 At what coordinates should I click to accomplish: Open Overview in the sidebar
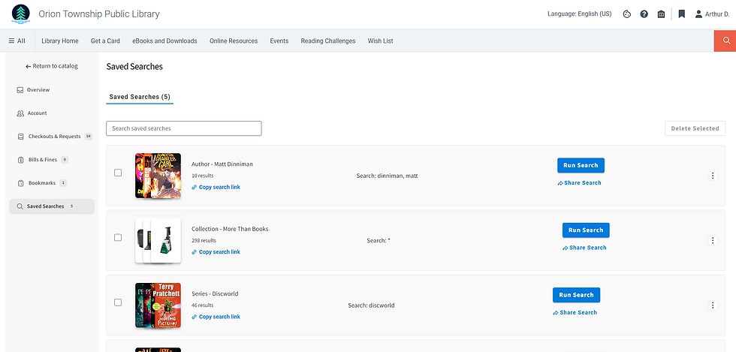coord(33,89)
